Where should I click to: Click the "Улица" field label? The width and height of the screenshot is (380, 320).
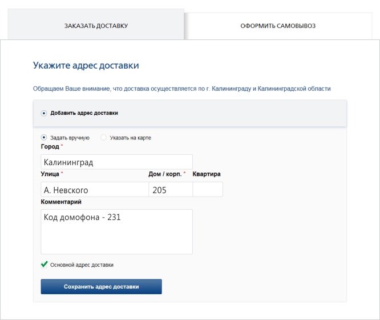[x=50, y=174]
